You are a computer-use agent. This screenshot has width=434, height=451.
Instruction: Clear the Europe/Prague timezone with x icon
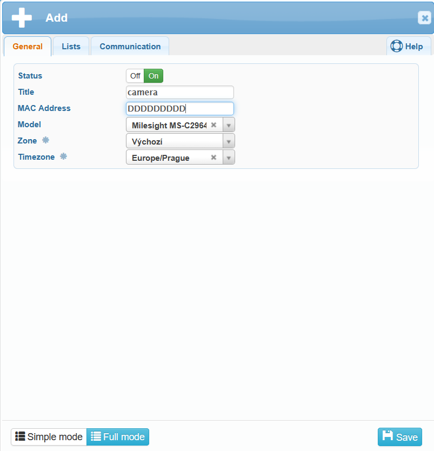(x=213, y=158)
